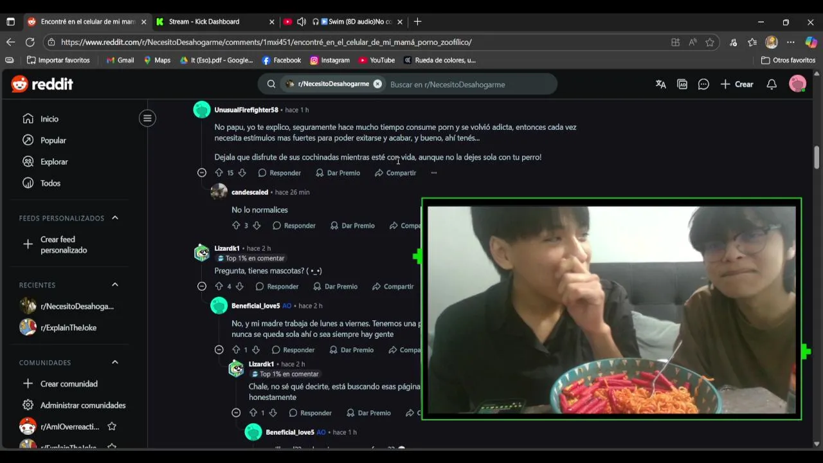
Task: Collapse the Comunidades section
Action: 115,362
